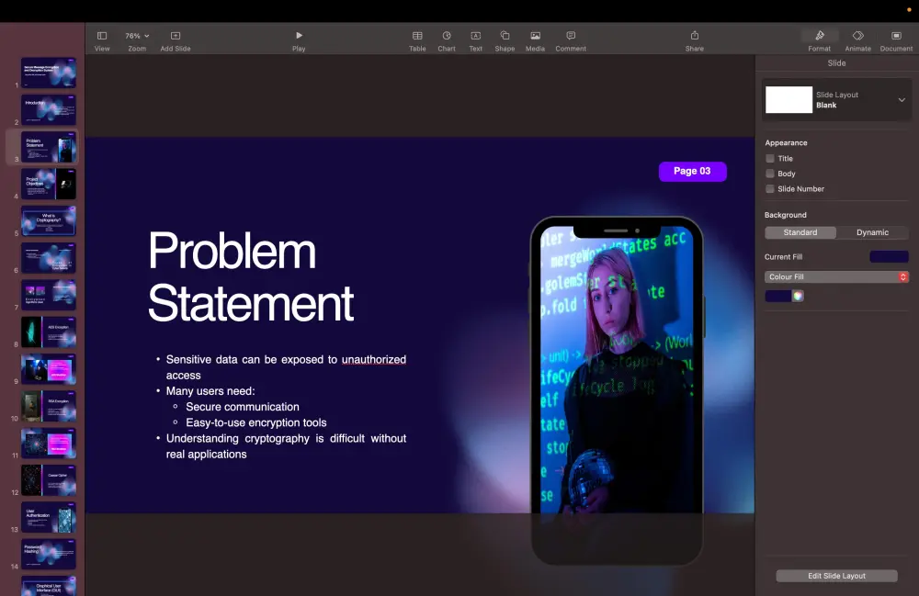Click the 'Easy-to-use encryption tools' sub-bullet
Screen dimensions: 919x596
(x=256, y=422)
